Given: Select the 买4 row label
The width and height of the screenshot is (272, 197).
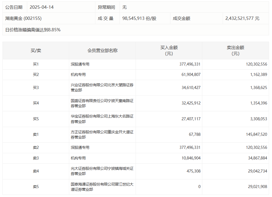Looking at the screenshot, I should coord(36,103).
